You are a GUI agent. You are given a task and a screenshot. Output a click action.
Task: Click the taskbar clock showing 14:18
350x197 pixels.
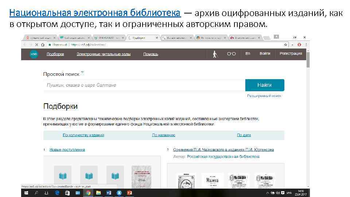pyautogui.click(x=301, y=193)
